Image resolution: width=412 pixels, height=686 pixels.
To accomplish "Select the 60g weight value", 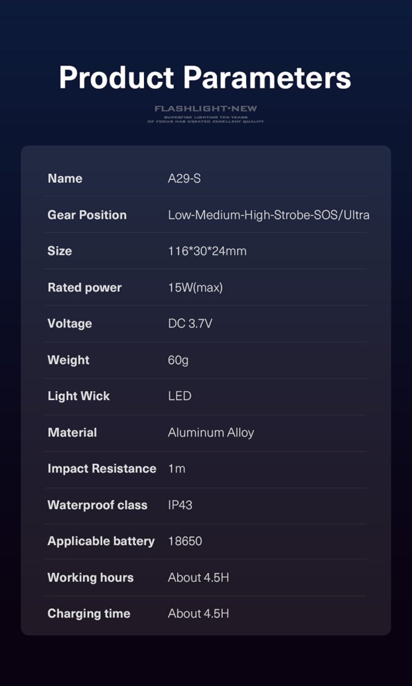I will pos(178,360).
